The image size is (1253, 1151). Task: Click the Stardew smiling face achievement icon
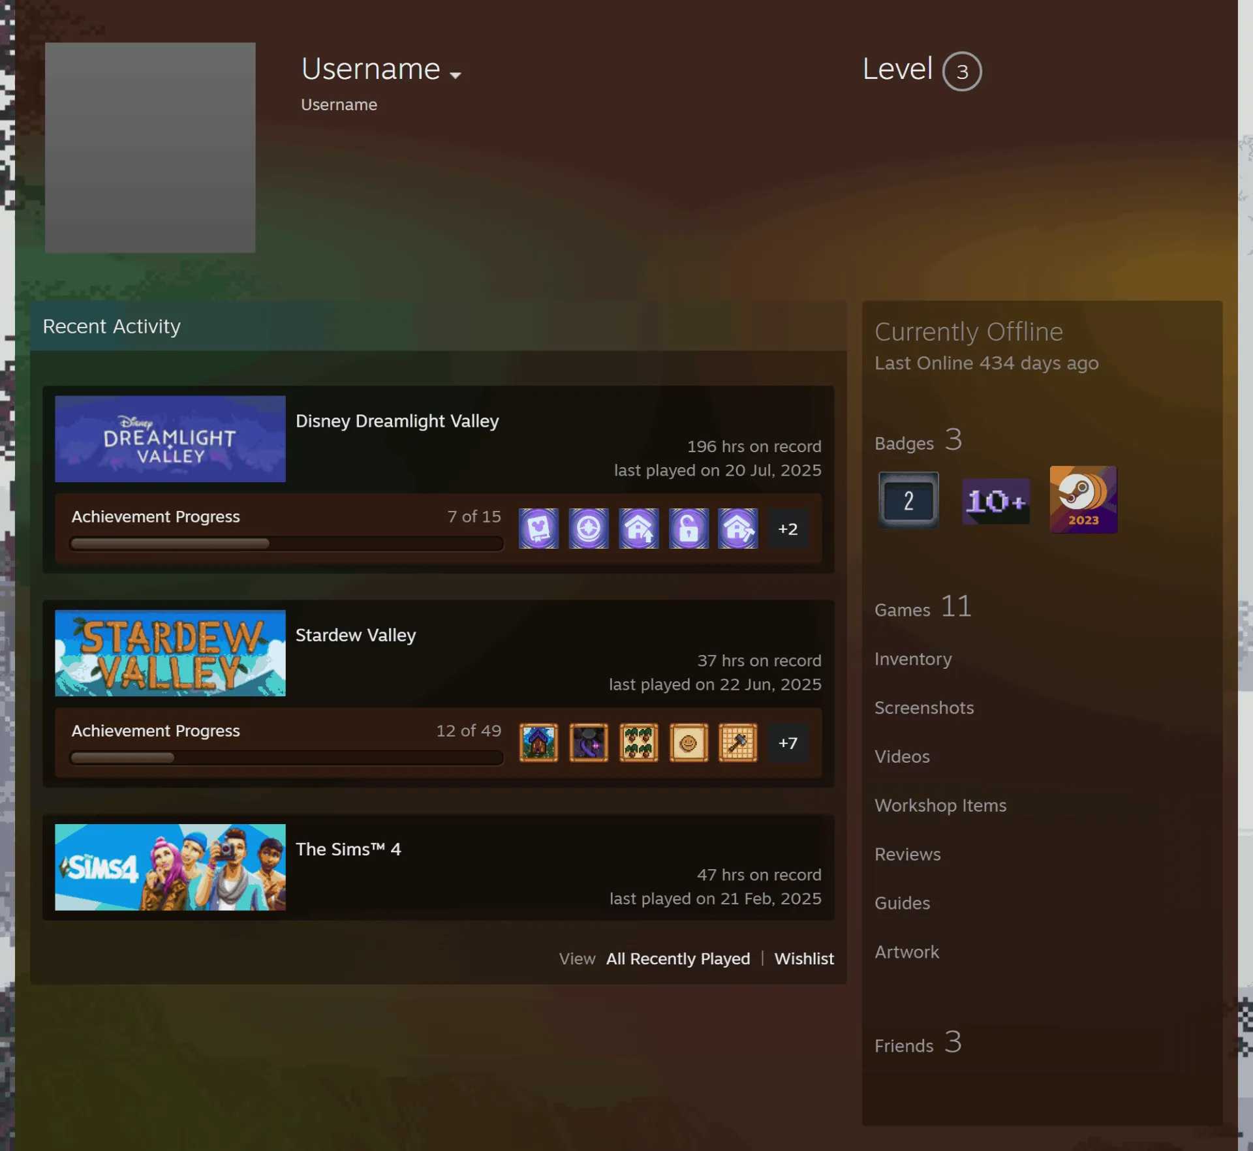pyautogui.click(x=688, y=743)
